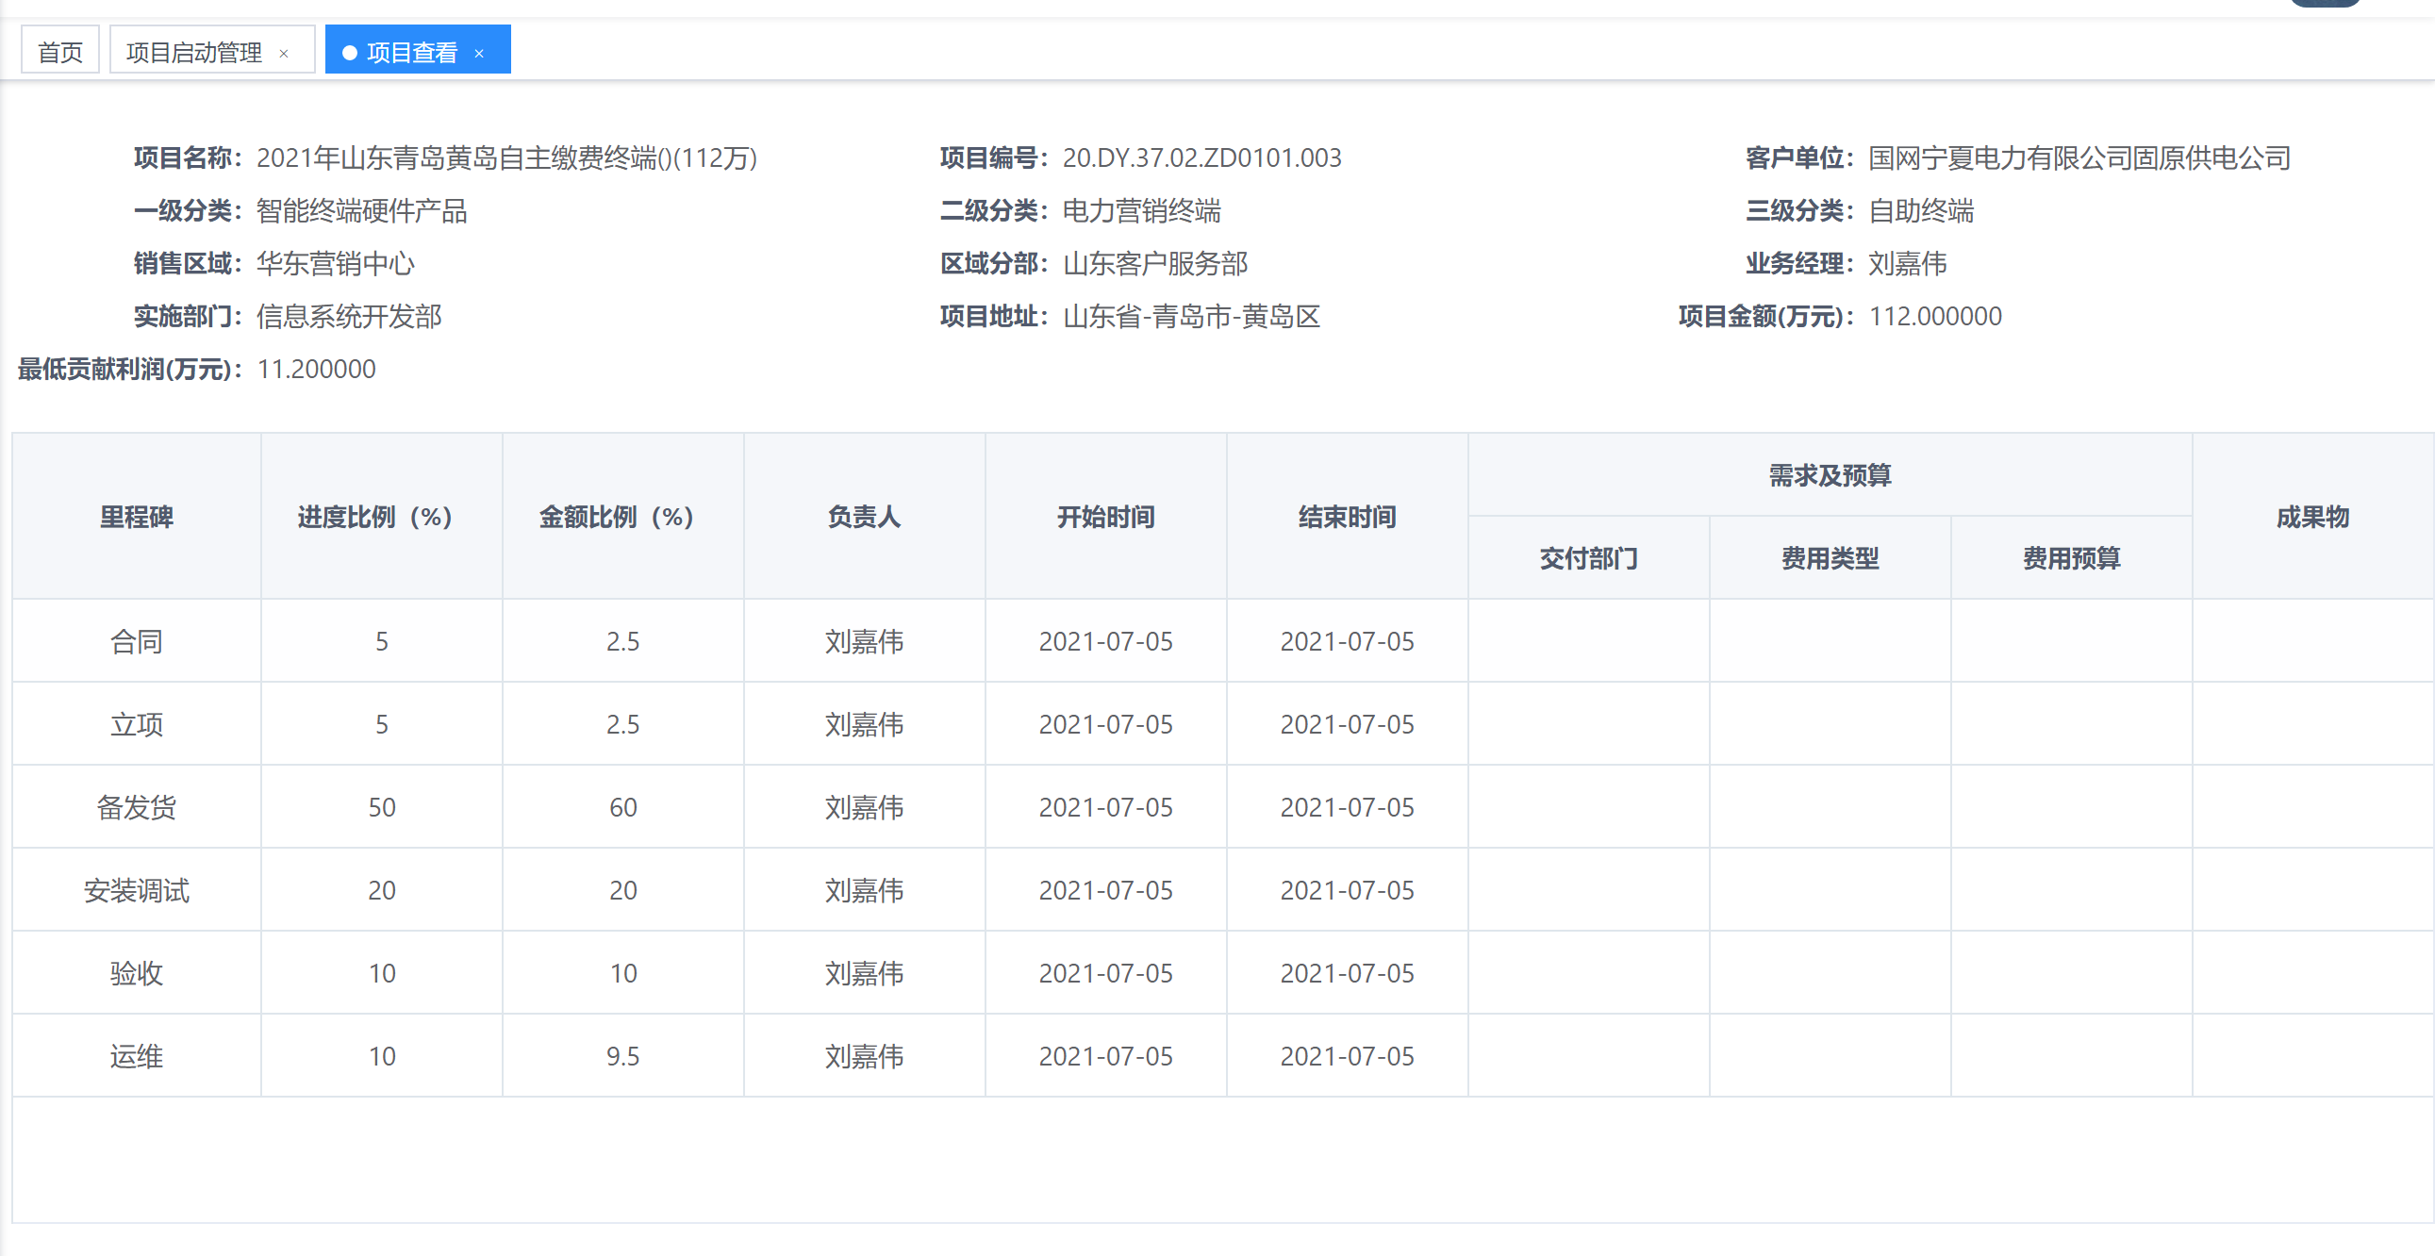Switch to the 首页 tab
This screenshot has height=1256, width=2435.
pyautogui.click(x=60, y=52)
